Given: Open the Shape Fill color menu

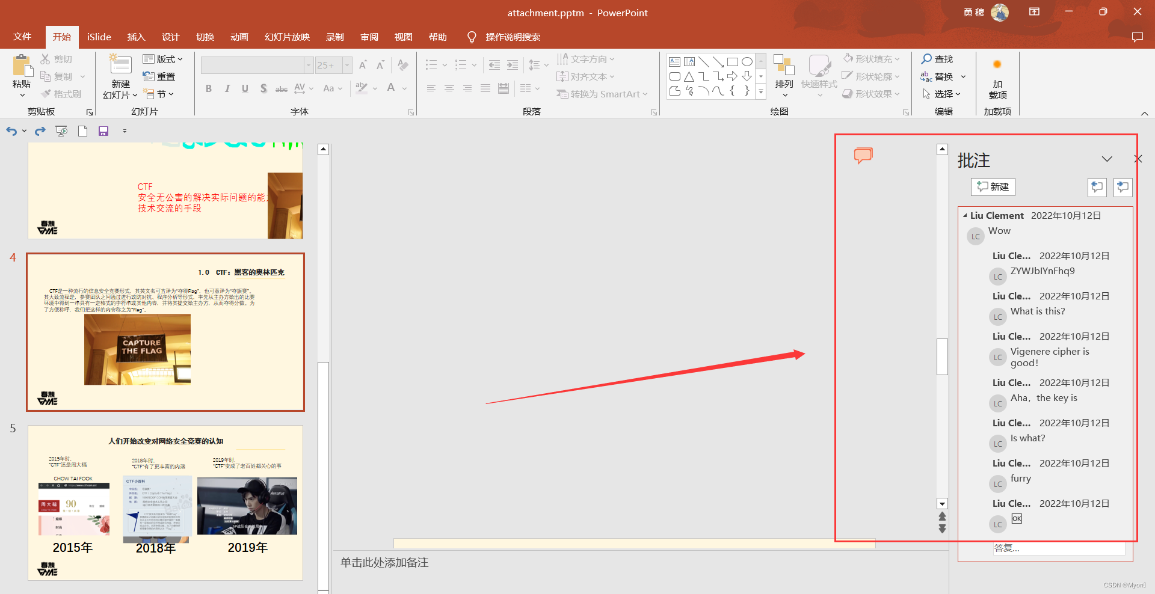Looking at the screenshot, I should click(872, 59).
